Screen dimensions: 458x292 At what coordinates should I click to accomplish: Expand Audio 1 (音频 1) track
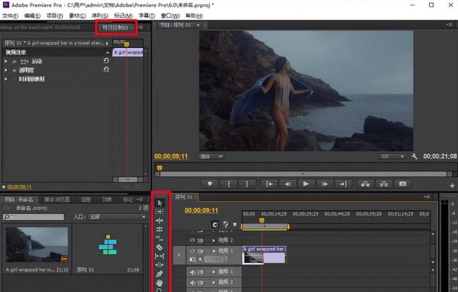[213, 272]
